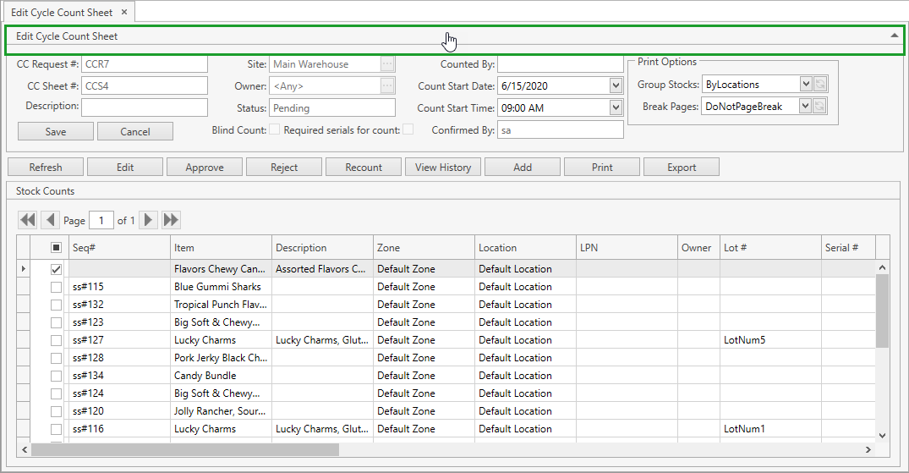Toggle select-all checkbox in grid header
Image resolution: width=909 pixels, height=473 pixels.
(x=56, y=248)
